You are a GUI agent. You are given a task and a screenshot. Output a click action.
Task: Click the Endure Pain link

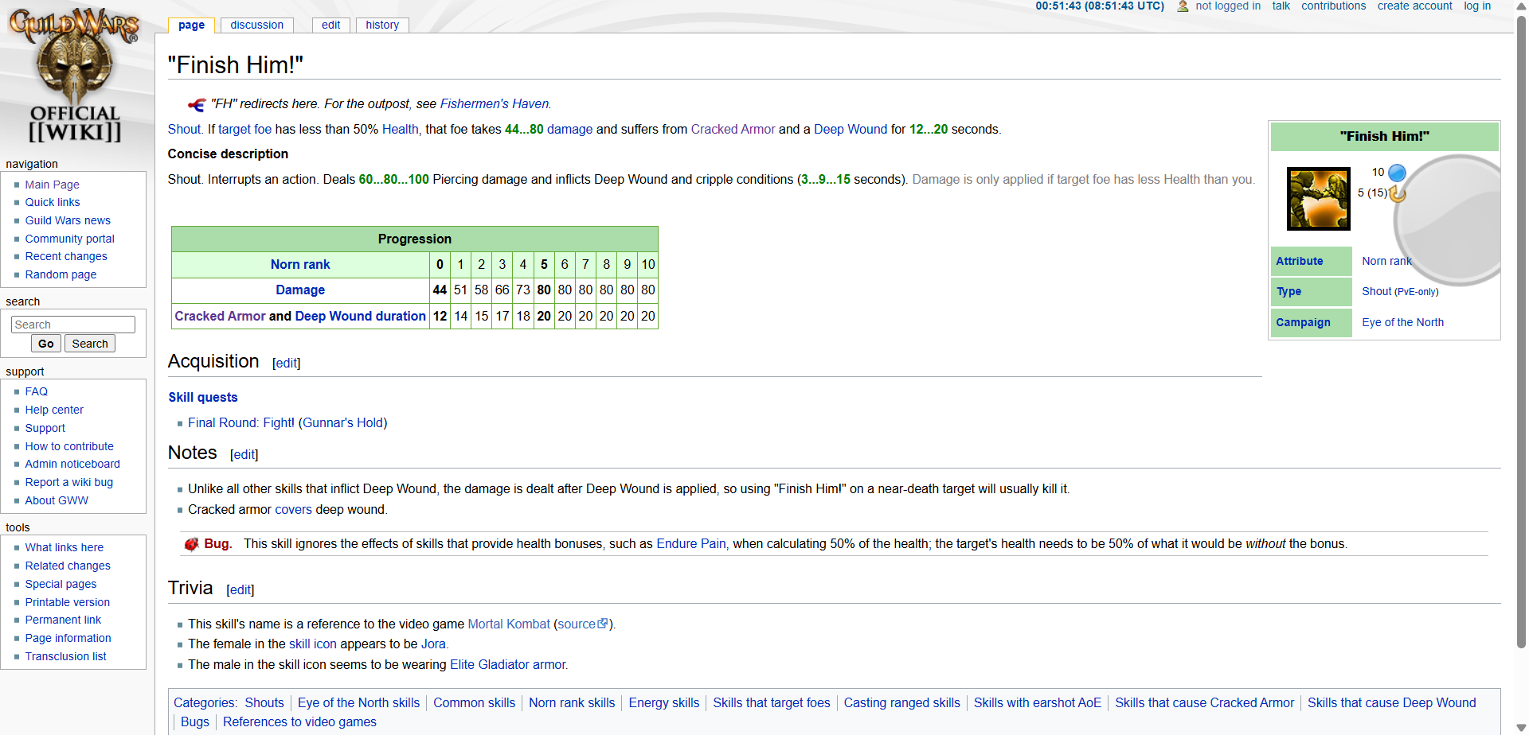point(690,544)
